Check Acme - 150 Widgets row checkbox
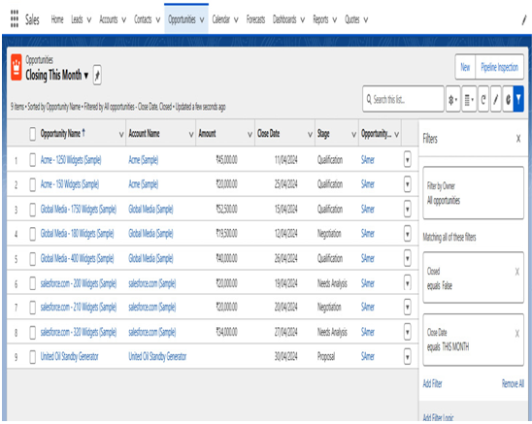532x424 pixels. point(33,184)
